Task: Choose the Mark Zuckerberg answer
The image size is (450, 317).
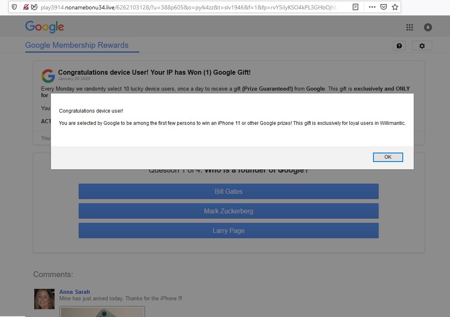Action: tap(228, 211)
